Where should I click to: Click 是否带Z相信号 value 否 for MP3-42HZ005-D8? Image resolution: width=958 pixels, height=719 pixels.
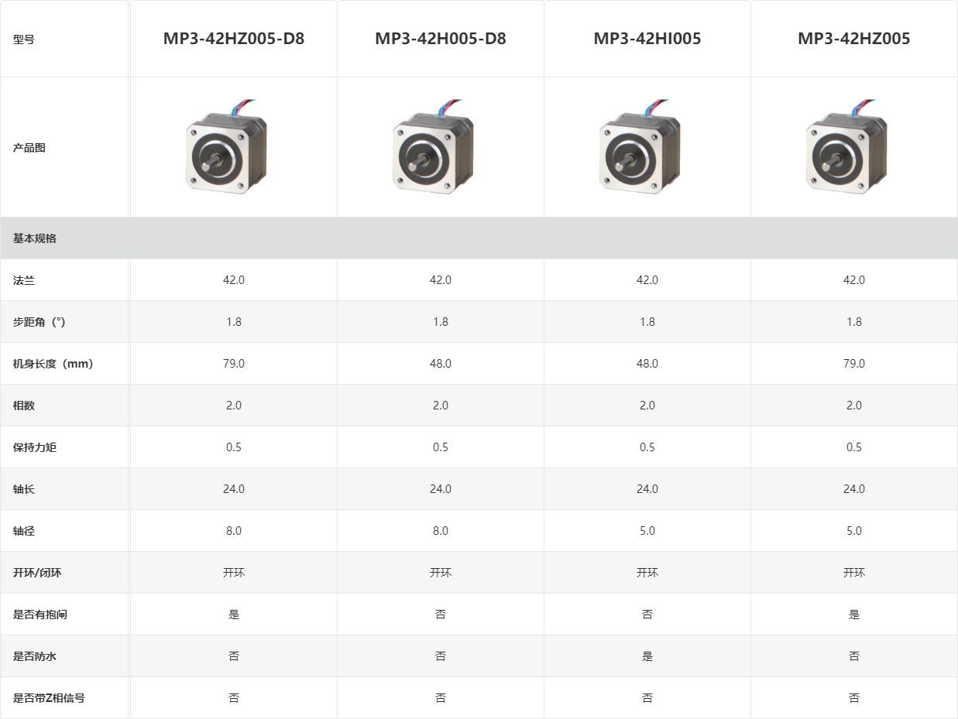[x=234, y=698]
